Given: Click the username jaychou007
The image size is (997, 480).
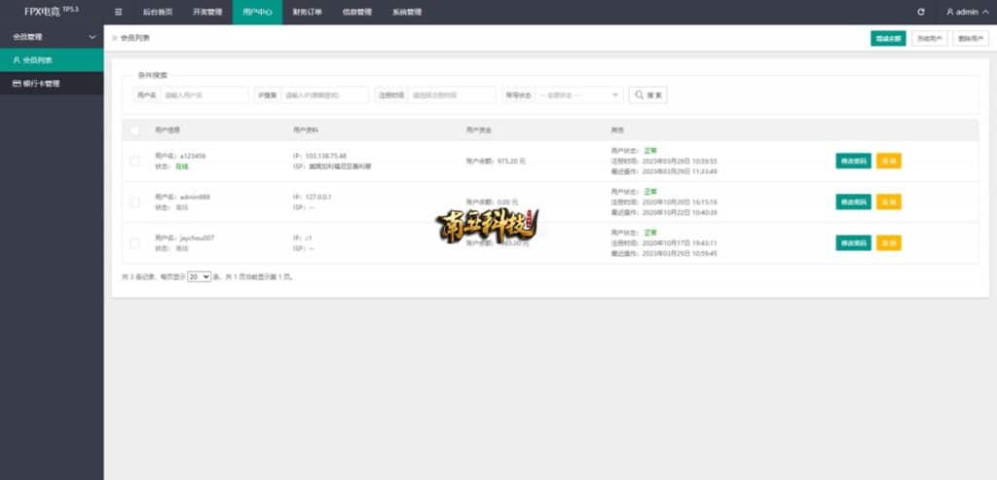Looking at the screenshot, I should [197, 238].
